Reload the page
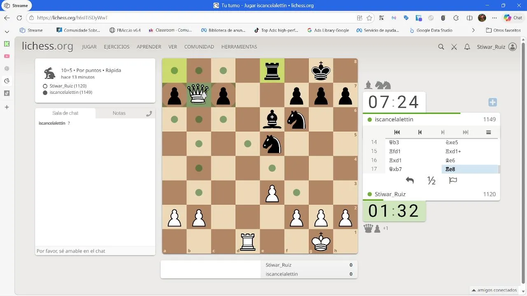 tap(19, 18)
